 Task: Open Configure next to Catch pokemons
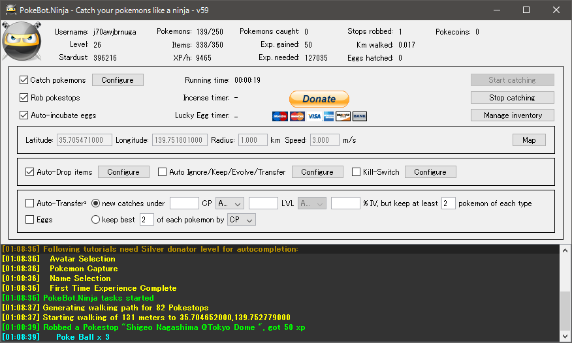[x=118, y=80]
